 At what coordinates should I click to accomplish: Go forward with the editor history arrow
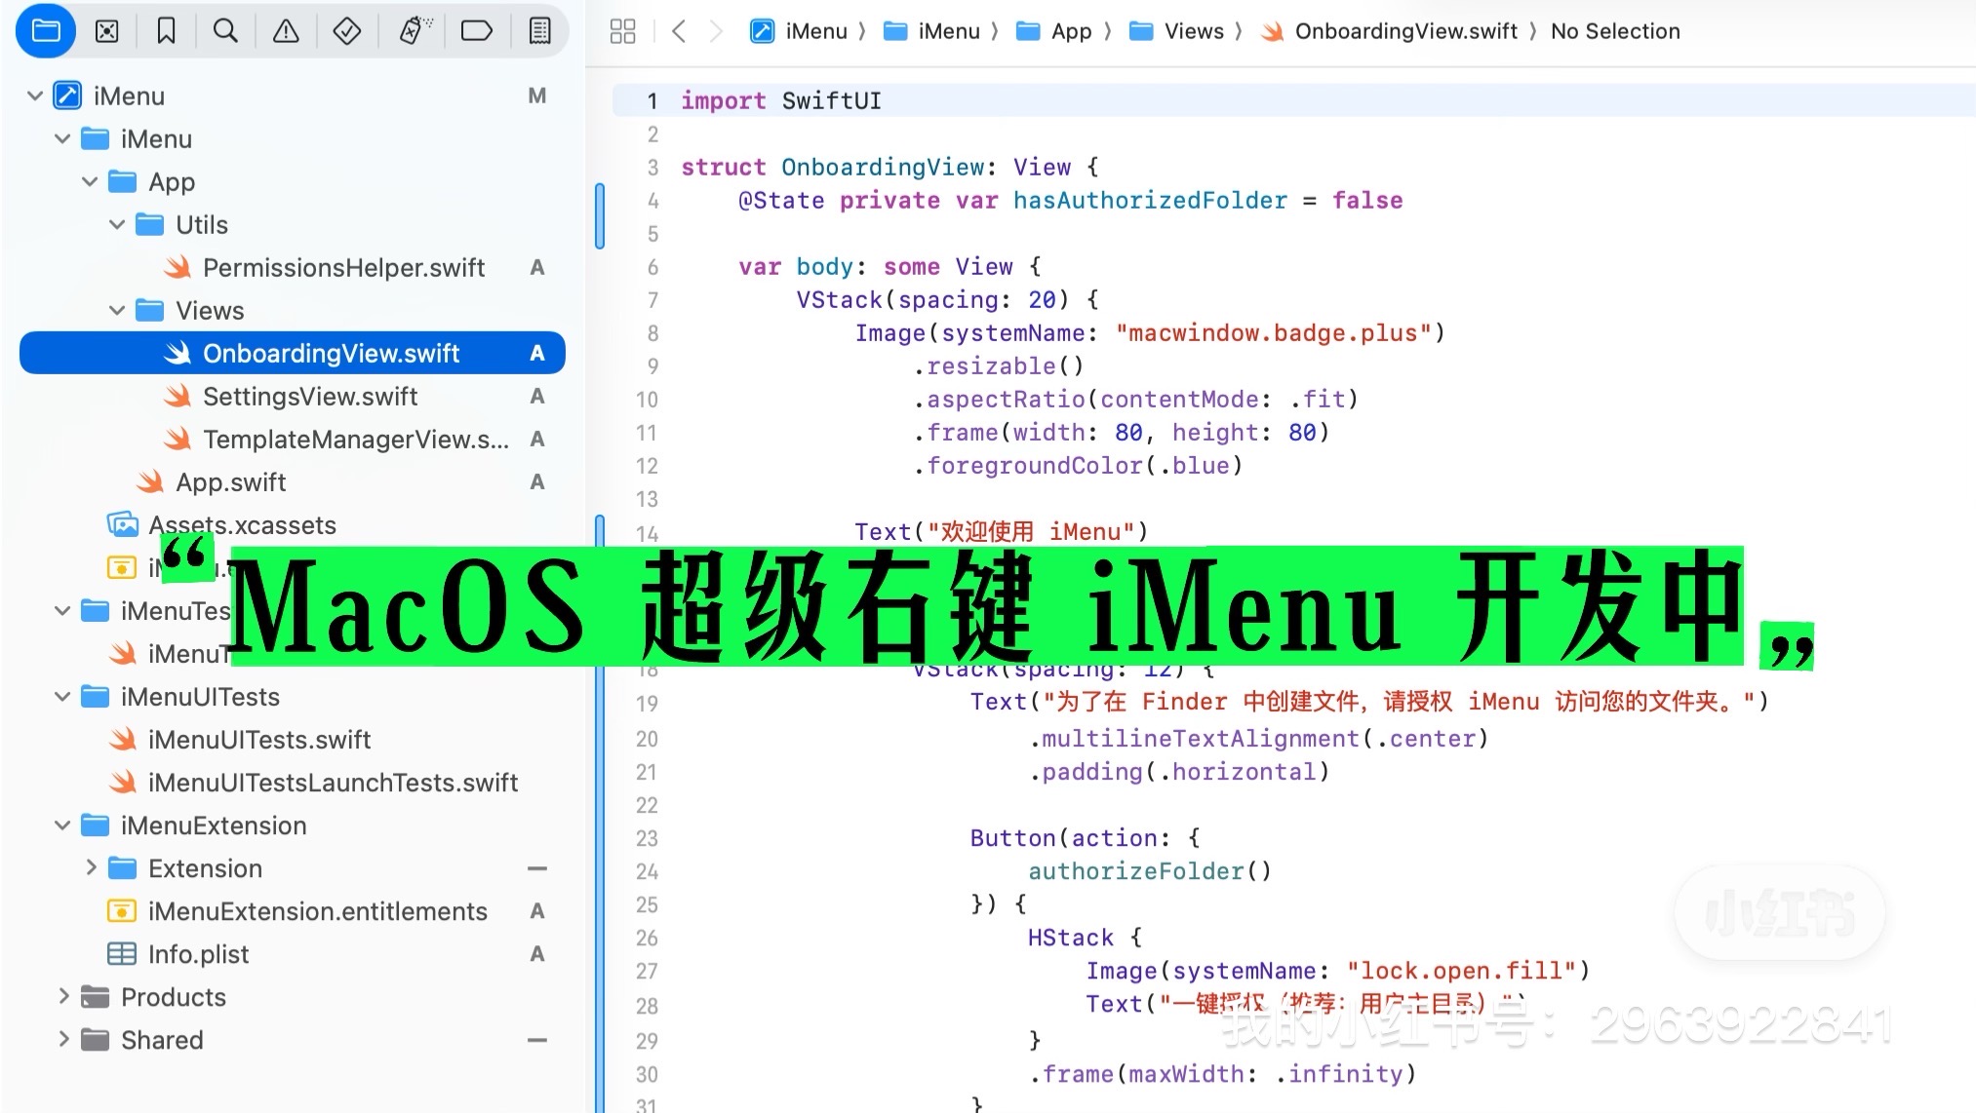pyautogui.click(x=716, y=31)
